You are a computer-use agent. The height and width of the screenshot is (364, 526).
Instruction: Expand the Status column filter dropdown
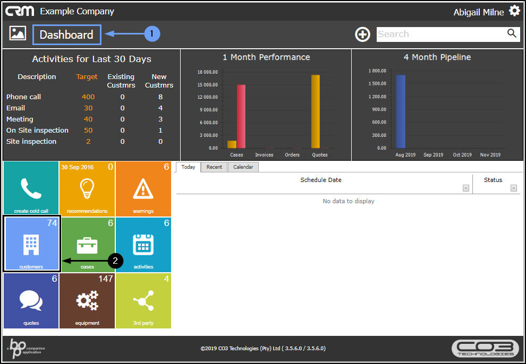[x=514, y=188]
